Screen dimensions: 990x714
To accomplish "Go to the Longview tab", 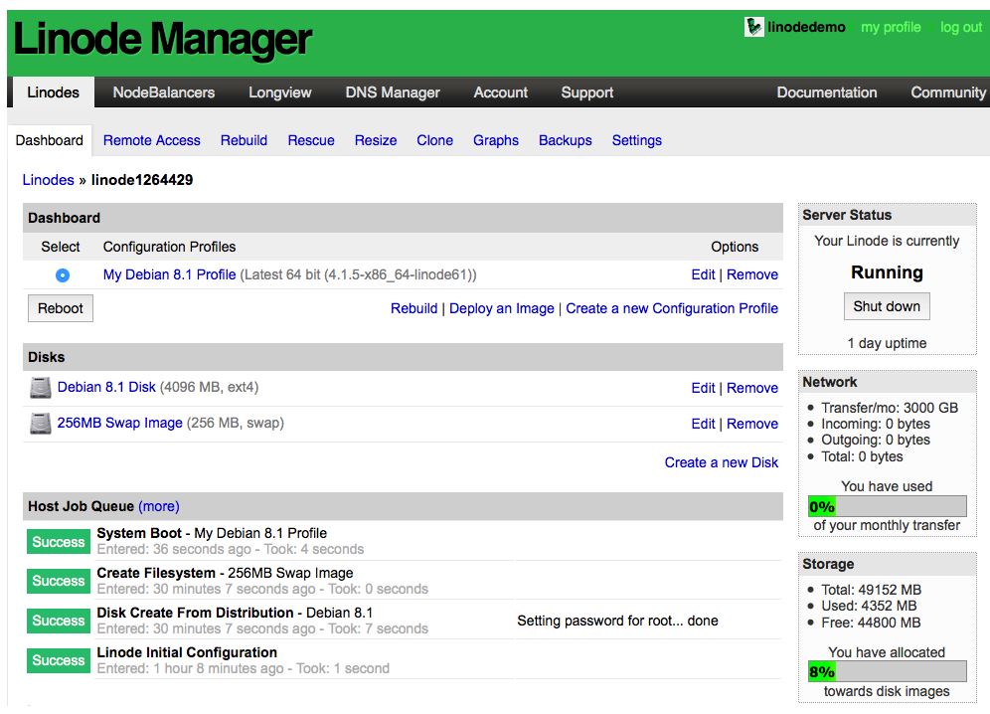I will tap(279, 92).
